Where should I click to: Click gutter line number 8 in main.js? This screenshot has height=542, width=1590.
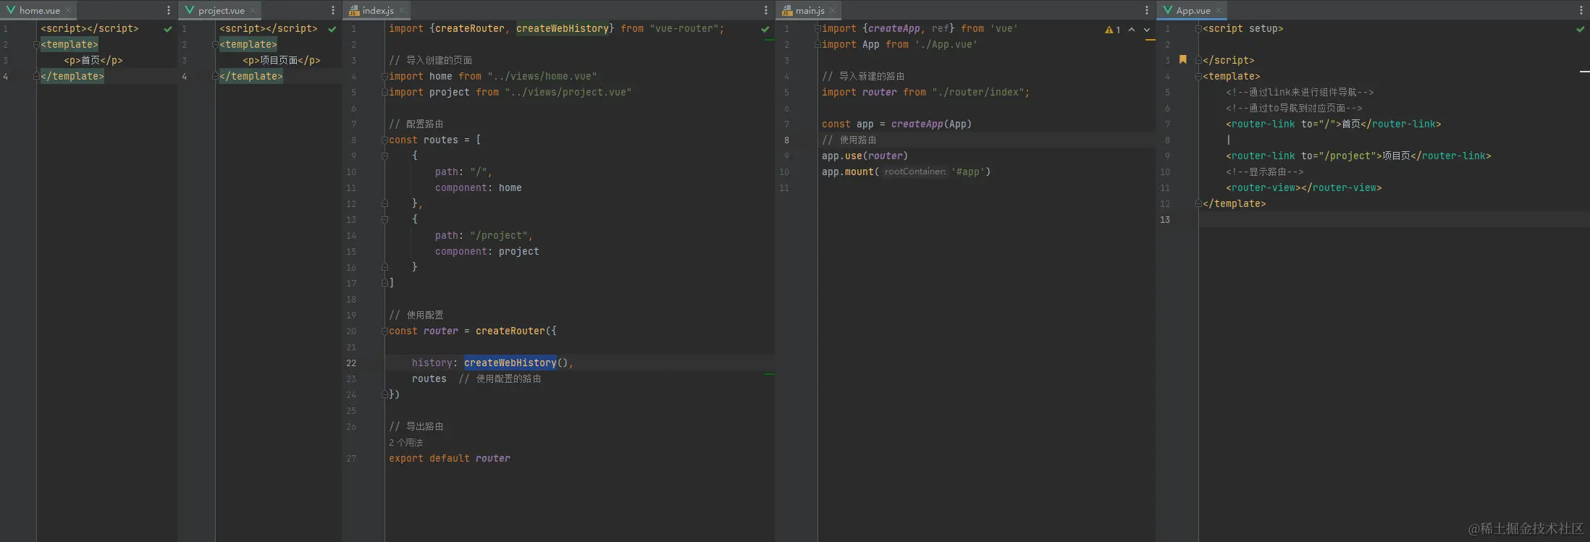pyautogui.click(x=787, y=140)
